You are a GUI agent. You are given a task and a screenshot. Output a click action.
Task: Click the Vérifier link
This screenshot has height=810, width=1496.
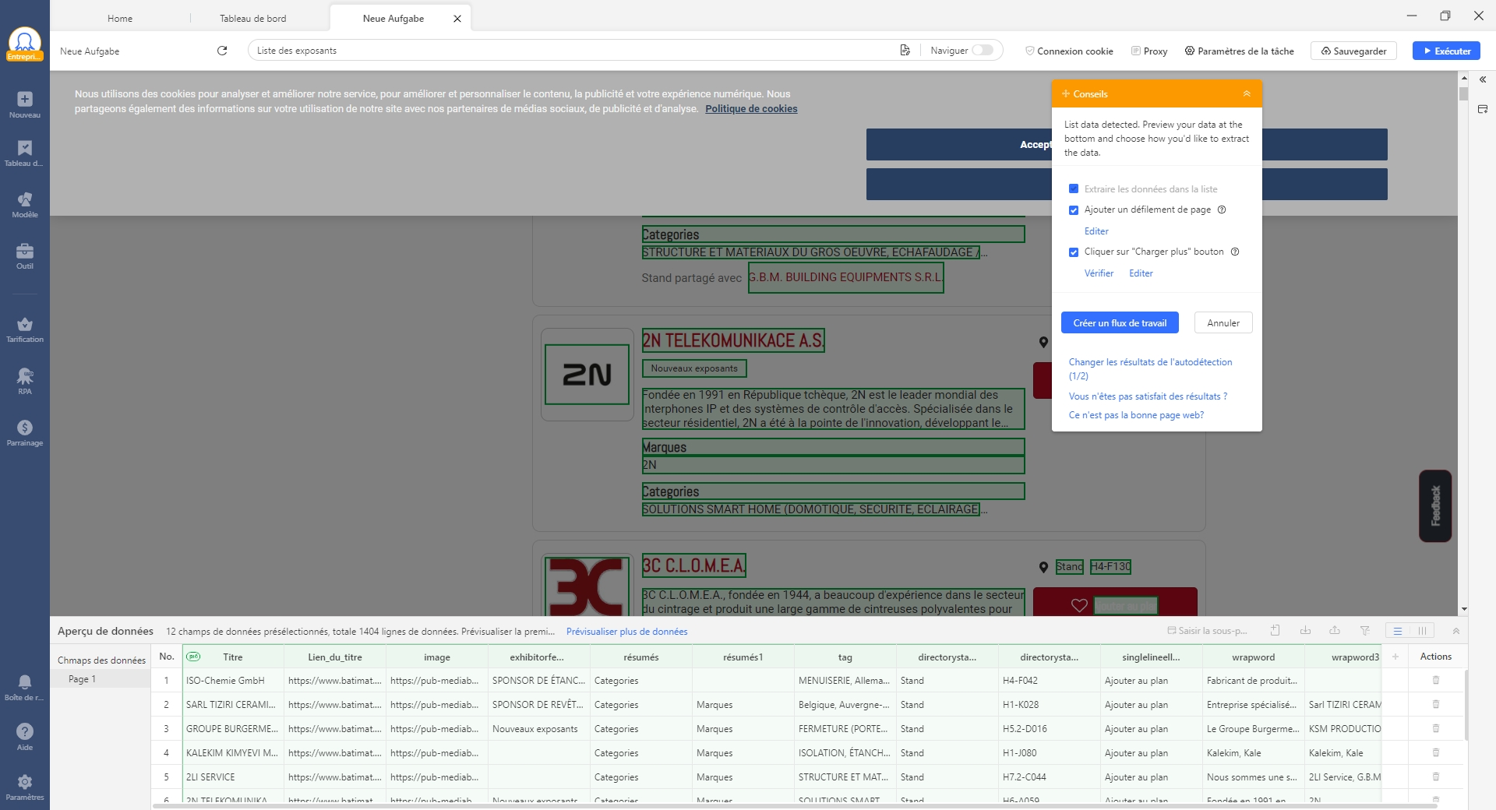(1099, 273)
